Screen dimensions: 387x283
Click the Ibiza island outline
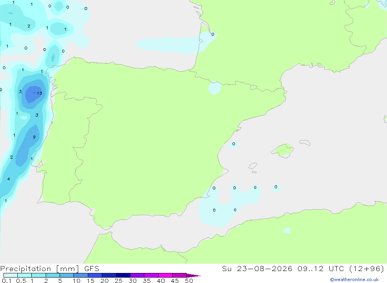click(x=253, y=166)
